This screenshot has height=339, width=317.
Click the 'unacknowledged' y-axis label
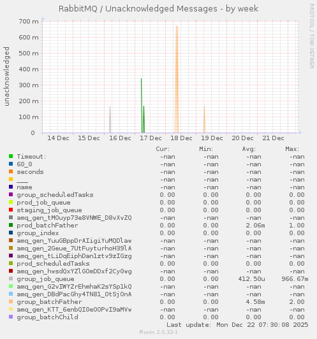point(6,76)
